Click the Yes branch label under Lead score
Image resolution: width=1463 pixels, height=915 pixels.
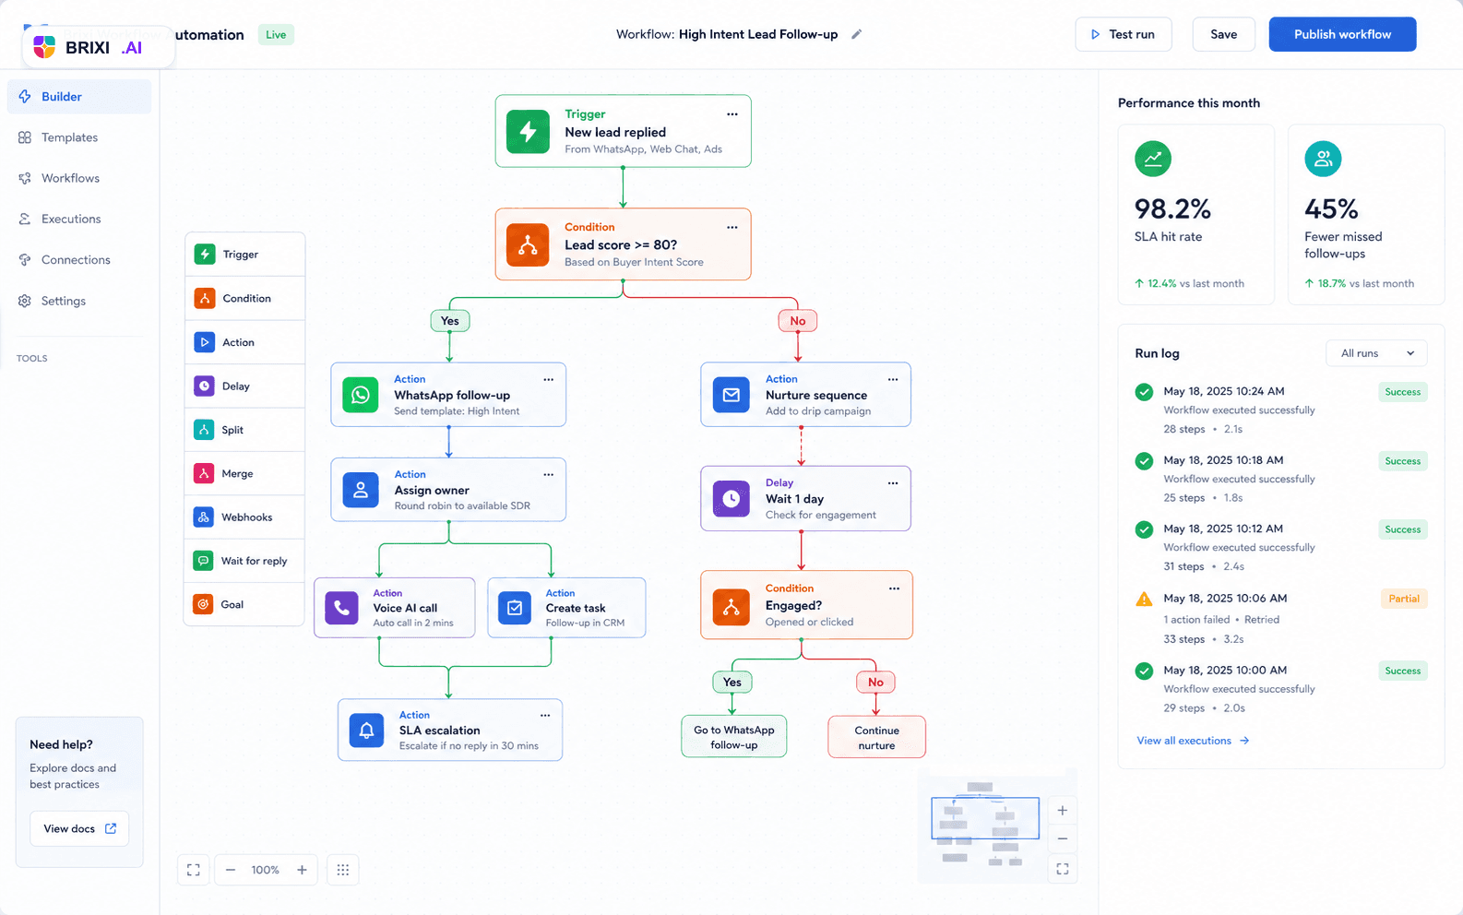[450, 321]
